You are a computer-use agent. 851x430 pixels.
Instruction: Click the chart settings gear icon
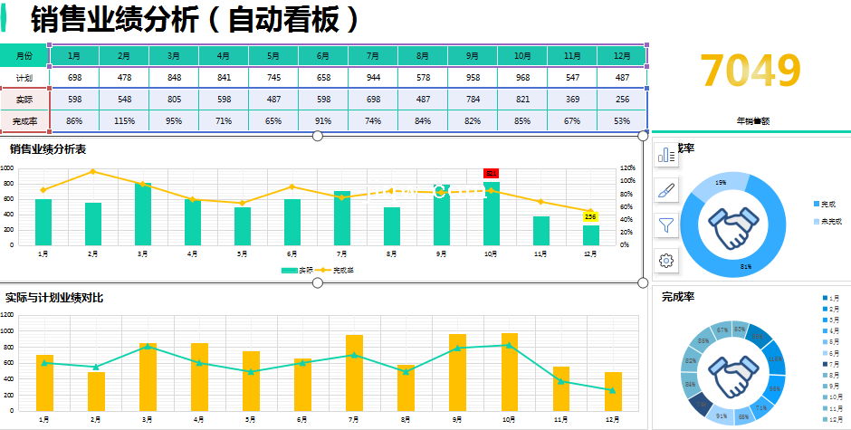tap(666, 261)
